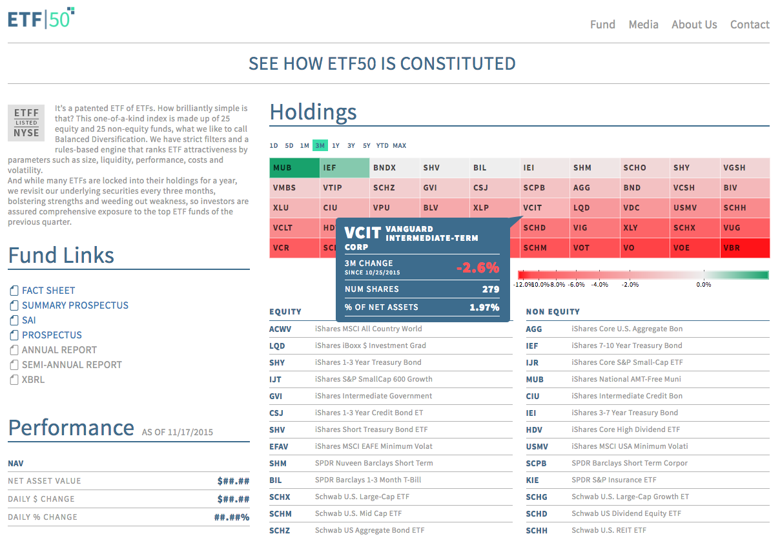Open the FACT SHEET link

click(x=48, y=291)
